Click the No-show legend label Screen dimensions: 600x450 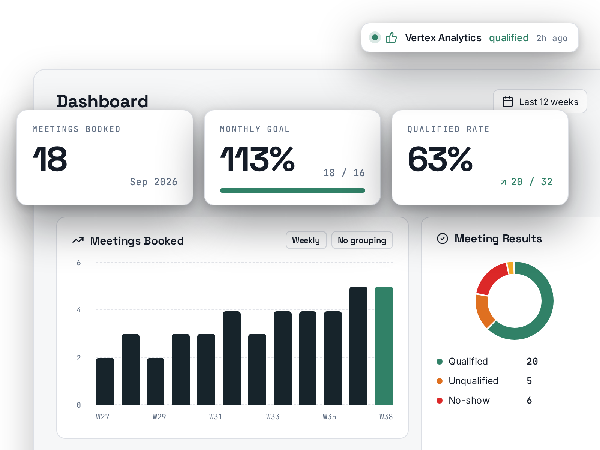click(469, 400)
